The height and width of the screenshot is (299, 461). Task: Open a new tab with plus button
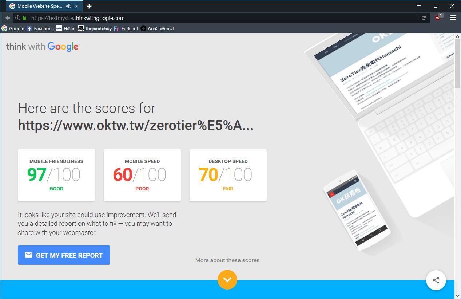(89, 6)
